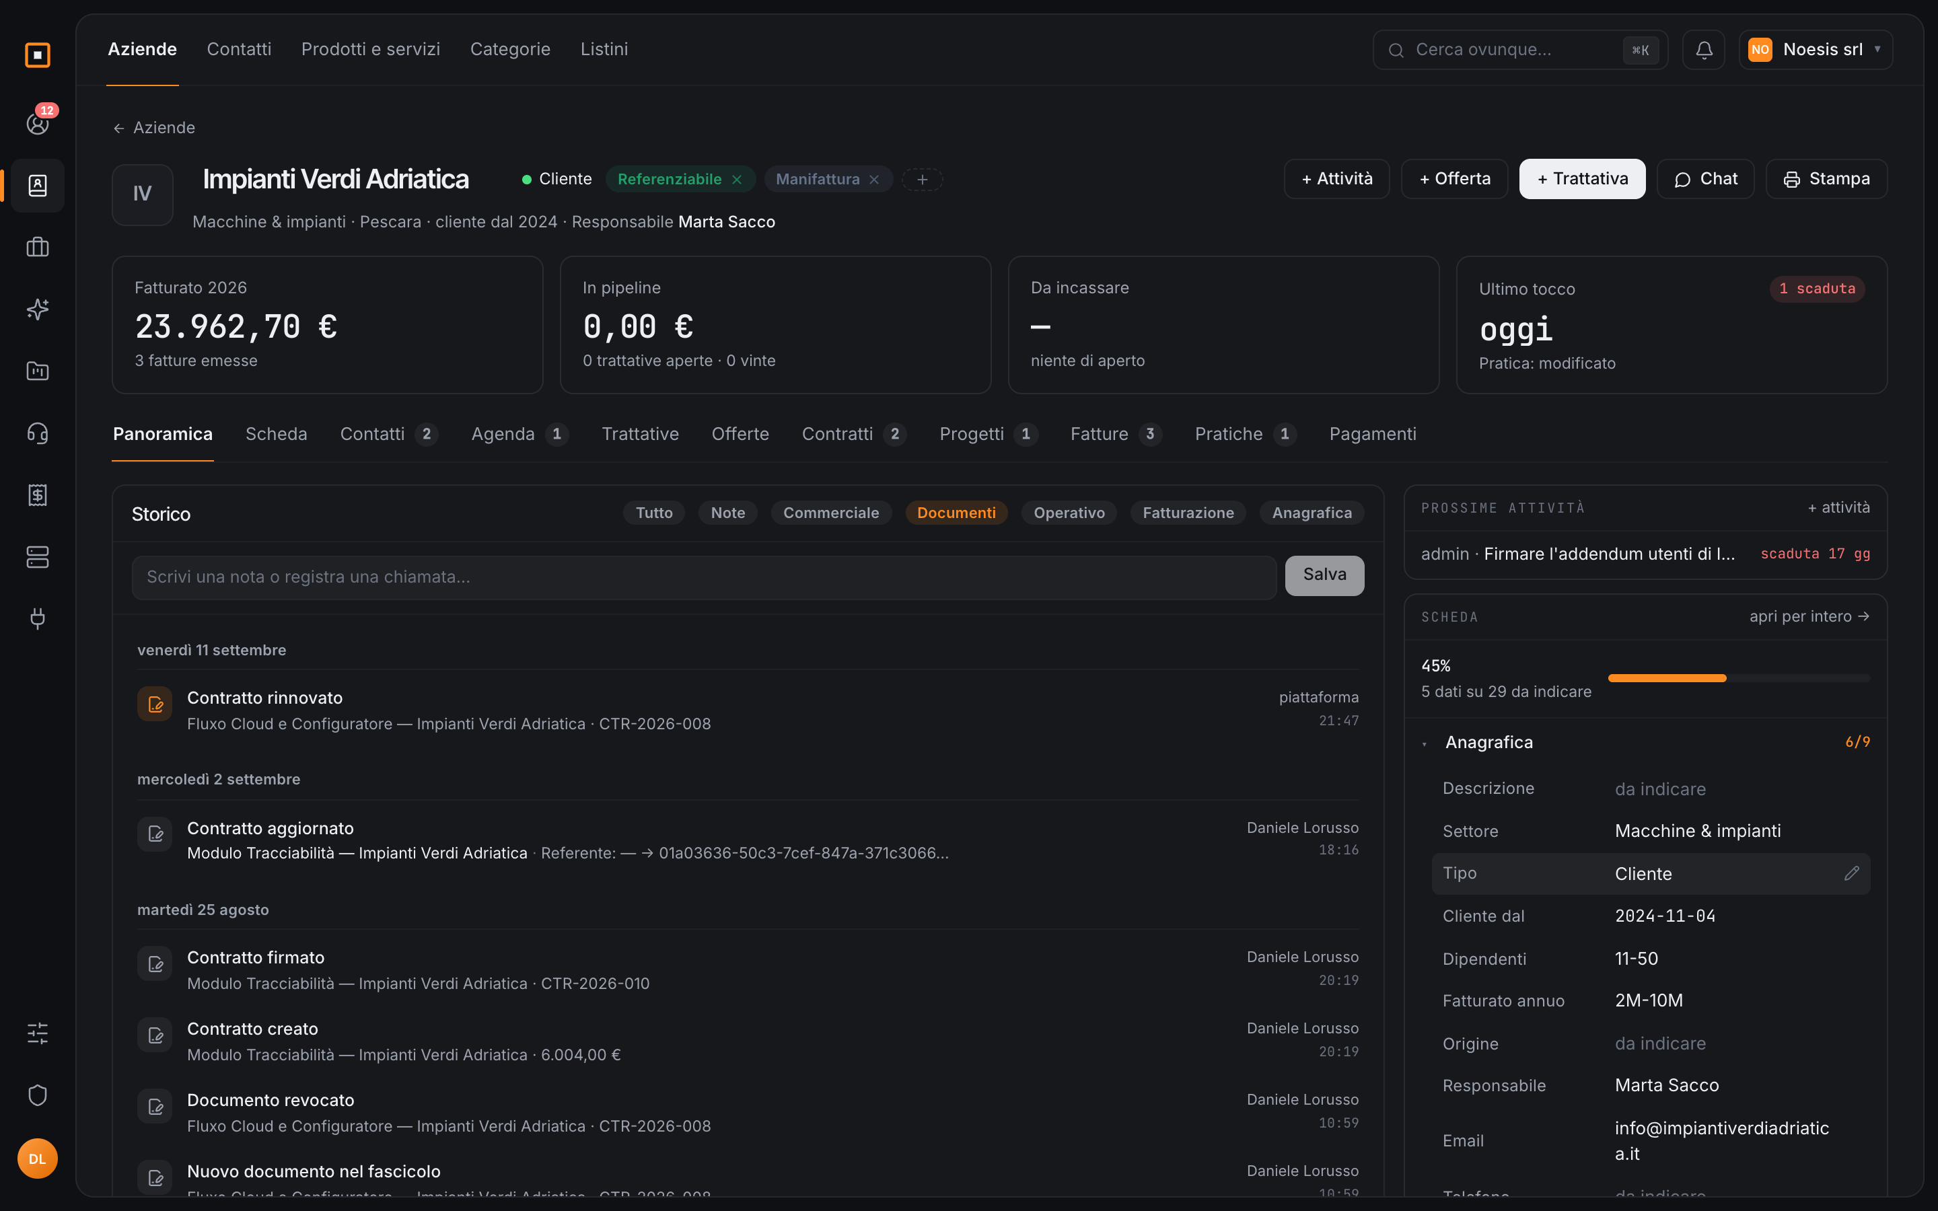Open the invoice dollar icon in sidebar
The height and width of the screenshot is (1211, 1938).
(x=38, y=495)
